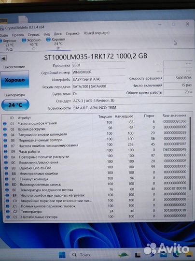Open the Файл menu
This screenshot has height=261, width=195.
point(4,35)
